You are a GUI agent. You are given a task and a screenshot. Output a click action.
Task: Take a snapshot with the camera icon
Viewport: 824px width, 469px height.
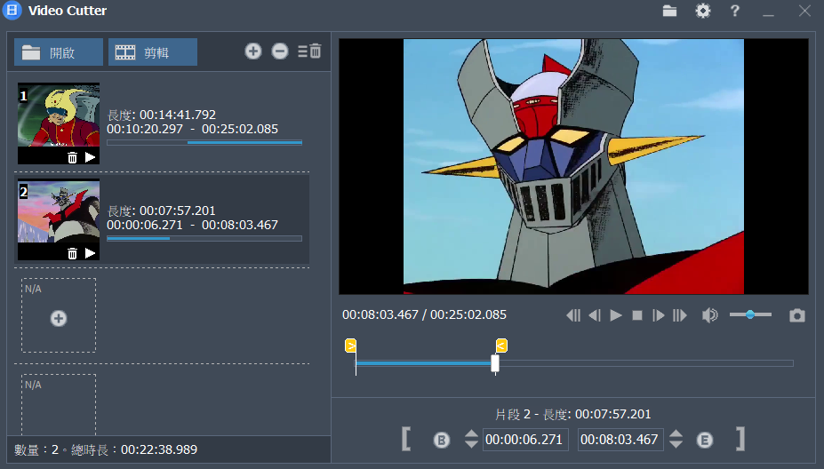[x=797, y=315]
